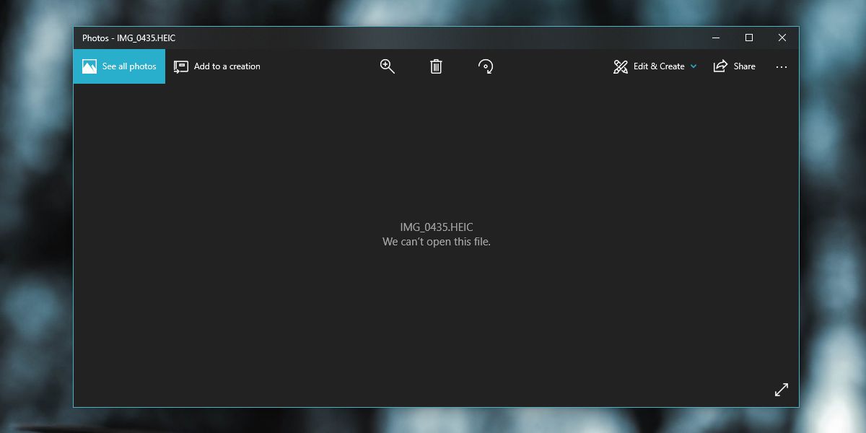Open the See more ellipsis menu

pos(782,66)
